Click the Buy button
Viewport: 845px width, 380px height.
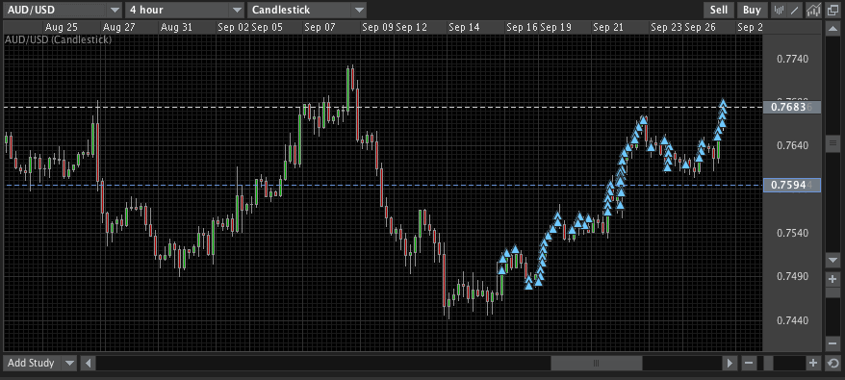[752, 10]
